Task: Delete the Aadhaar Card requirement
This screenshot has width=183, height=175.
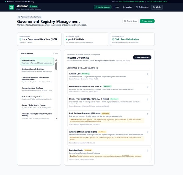Action: 148,74
